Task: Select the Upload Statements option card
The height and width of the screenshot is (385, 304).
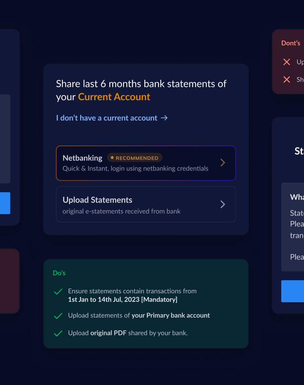Action: tap(146, 204)
